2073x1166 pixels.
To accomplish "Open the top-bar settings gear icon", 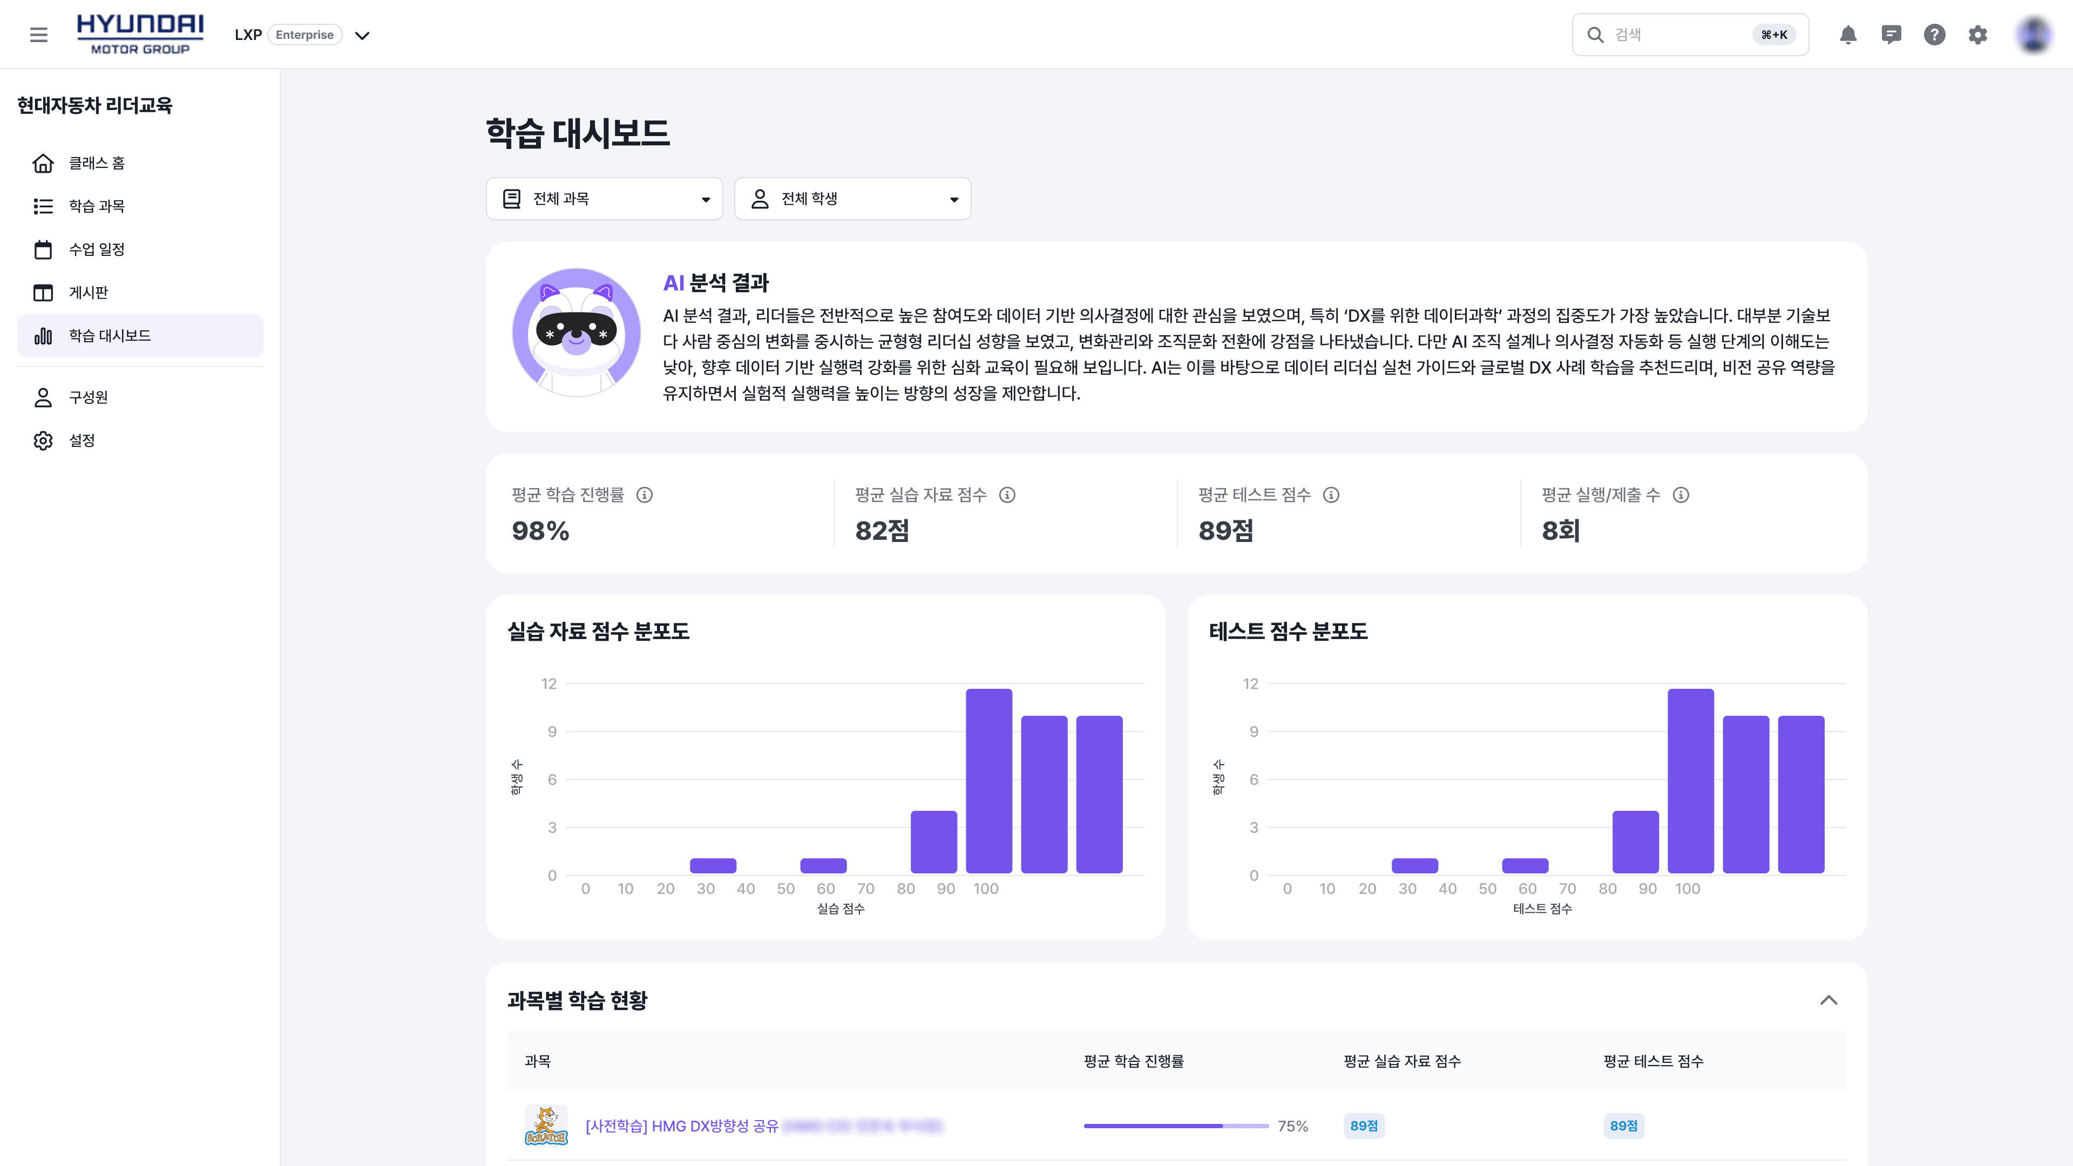I will pos(1978,35).
